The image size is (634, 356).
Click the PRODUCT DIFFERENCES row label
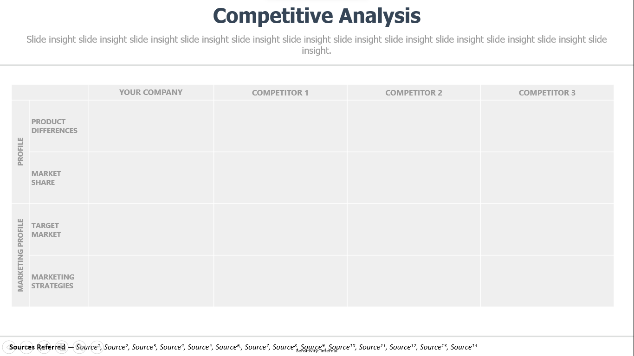54,126
